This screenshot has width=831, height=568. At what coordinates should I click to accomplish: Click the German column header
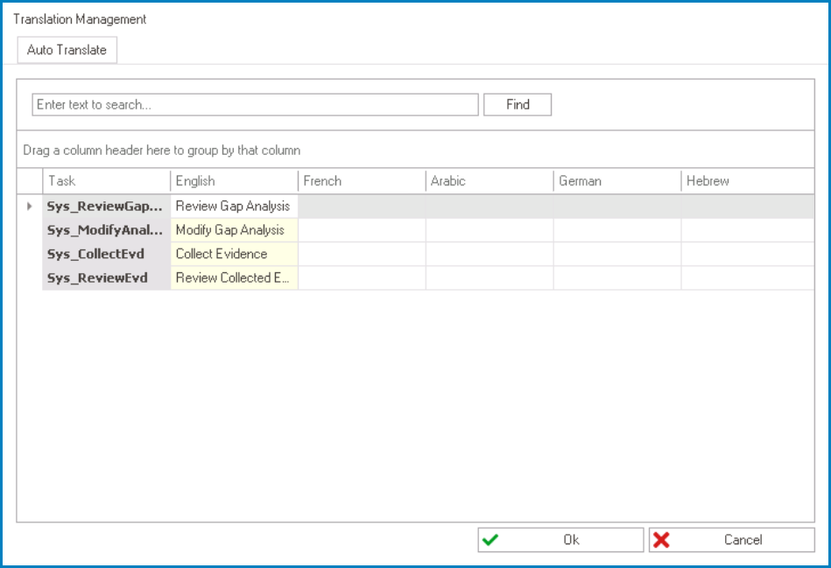[616, 181]
